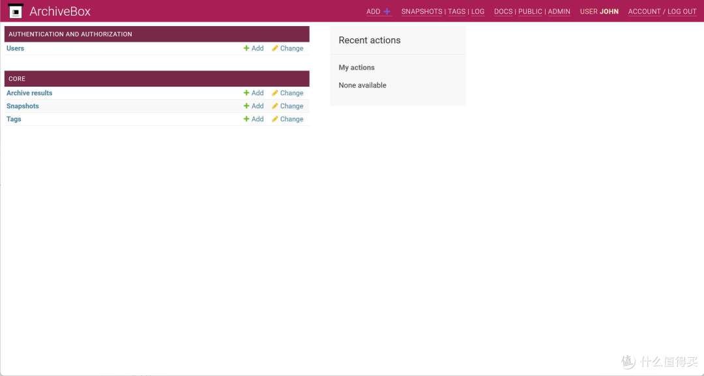Click LOG OUT in the header
Screen dimensions: 704x376
tap(682, 12)
